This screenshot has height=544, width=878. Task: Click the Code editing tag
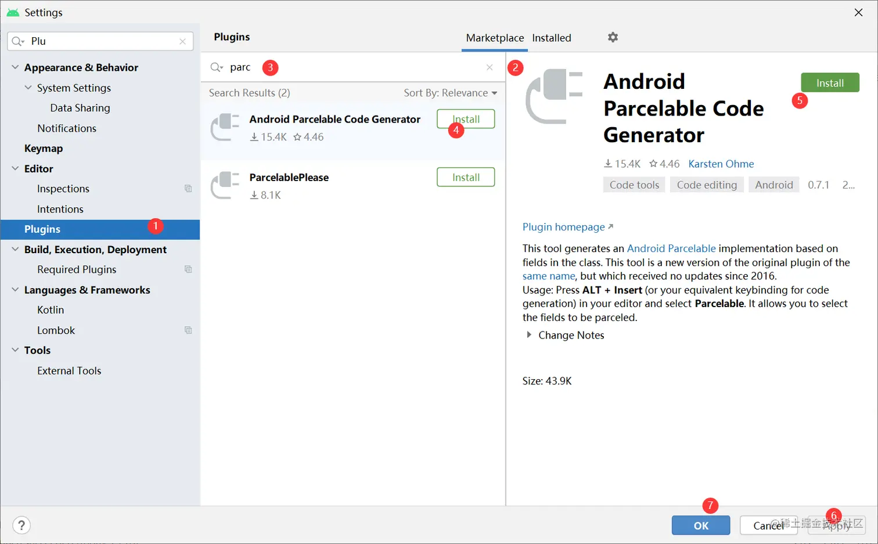pyautogui.click(x=707, y=185)
